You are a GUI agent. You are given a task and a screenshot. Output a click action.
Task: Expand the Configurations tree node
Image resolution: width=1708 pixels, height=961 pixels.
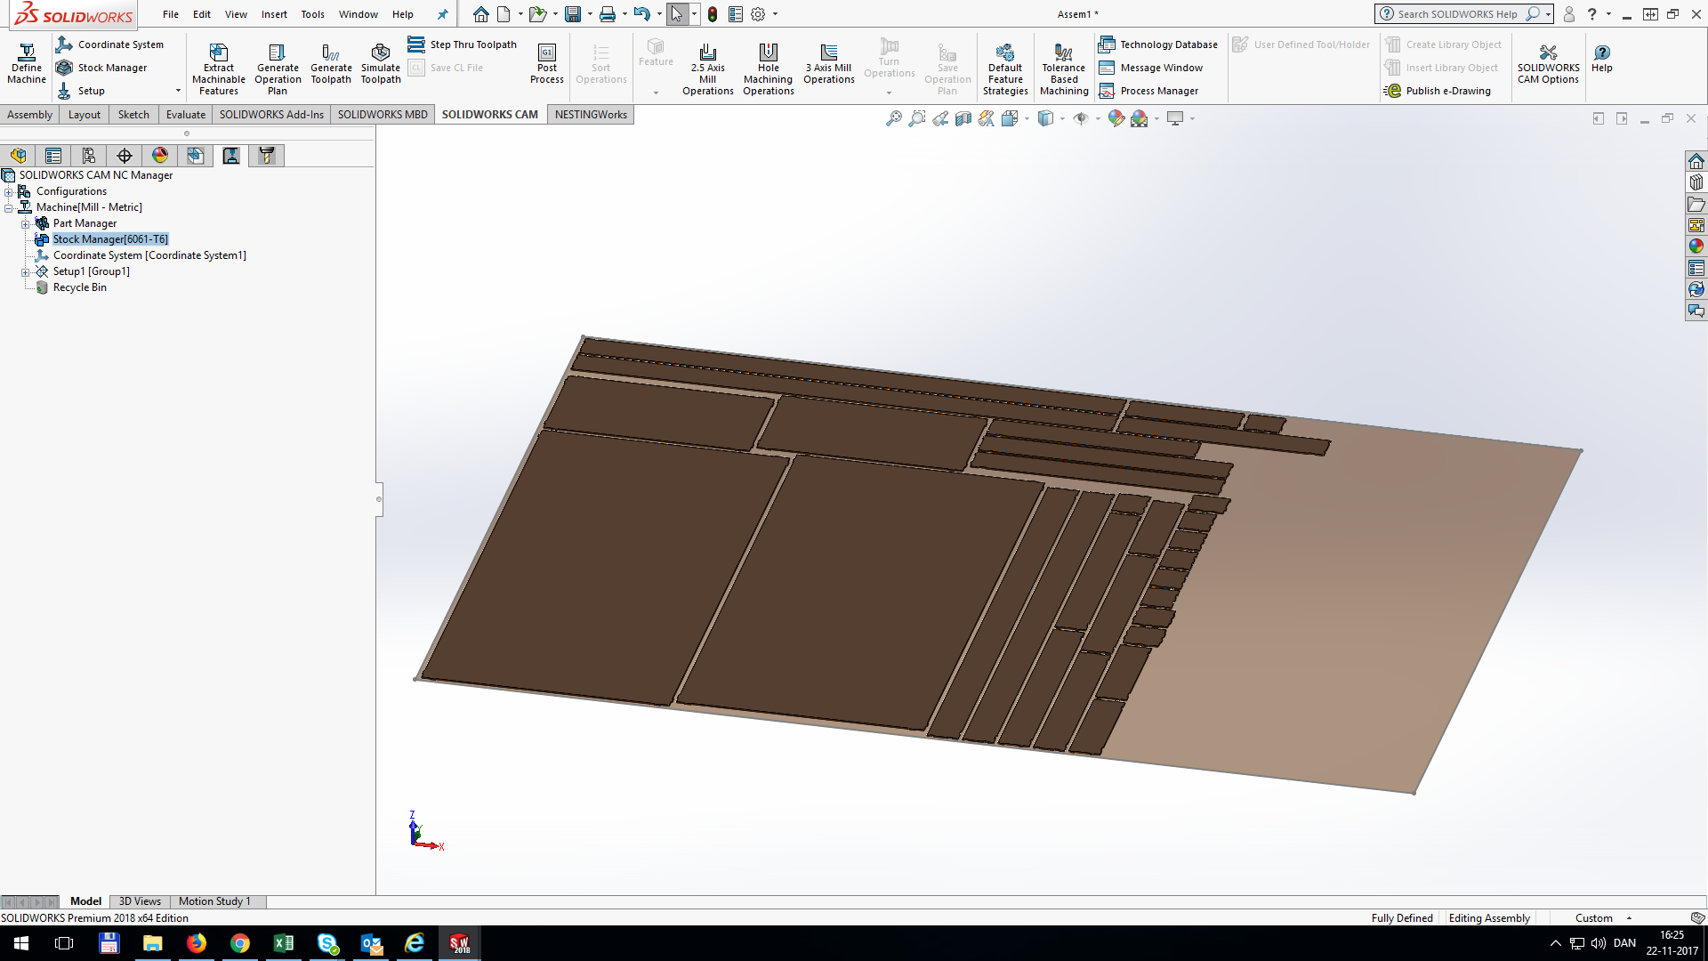[x=9, y=191]
